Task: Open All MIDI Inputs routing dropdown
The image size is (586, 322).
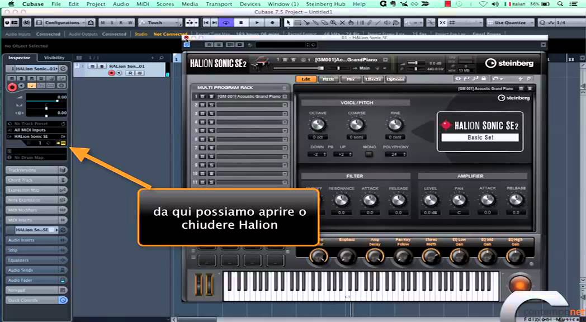Action: point(37,130)
